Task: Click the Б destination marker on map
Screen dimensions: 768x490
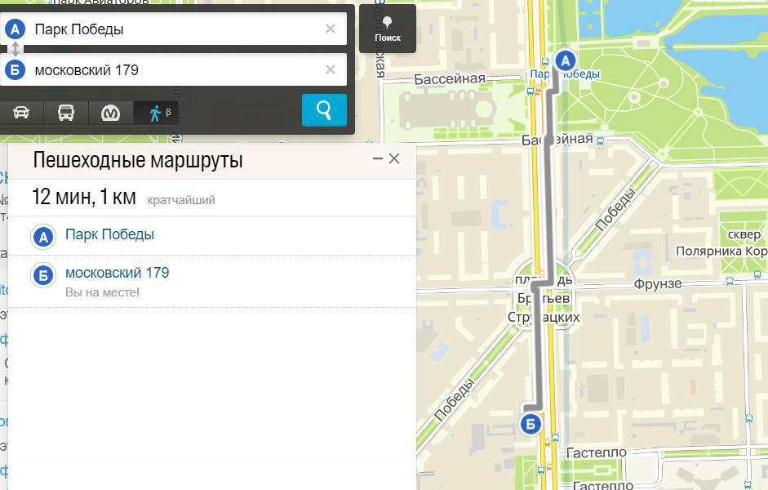Action: click(x=530, y=424)
